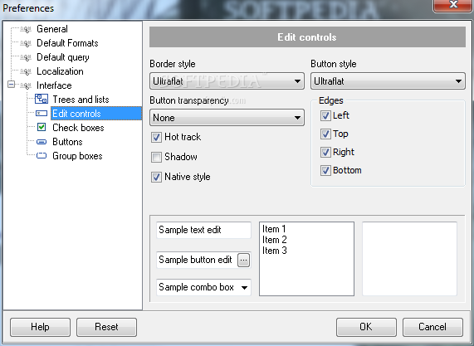
Task: Select General in the preferences tree
Action: (x=52, y=29)
